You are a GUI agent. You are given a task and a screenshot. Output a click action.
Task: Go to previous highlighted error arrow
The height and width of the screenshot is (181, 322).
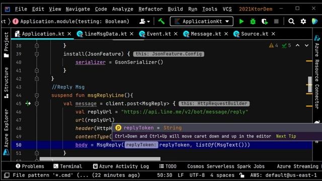coord(297,45)
